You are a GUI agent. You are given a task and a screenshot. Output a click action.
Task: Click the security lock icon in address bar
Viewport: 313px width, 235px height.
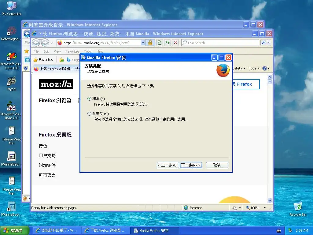(150, 43)
